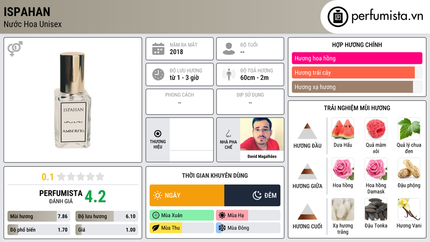430x242 pixels.
Task: Select the Quả lý chua đen leaf image
Action: (x=409, y=129)
